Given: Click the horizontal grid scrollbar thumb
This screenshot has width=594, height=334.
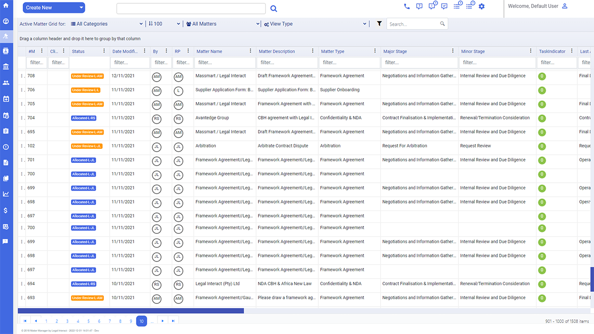Looking at the screenshot, I should click(x=131, y=311).
